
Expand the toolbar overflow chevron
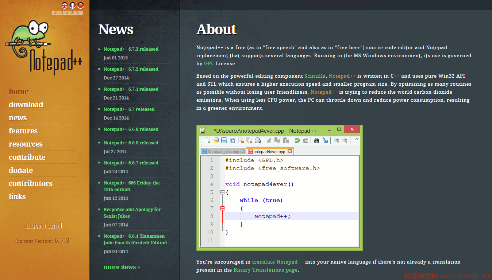coord(357,139)
